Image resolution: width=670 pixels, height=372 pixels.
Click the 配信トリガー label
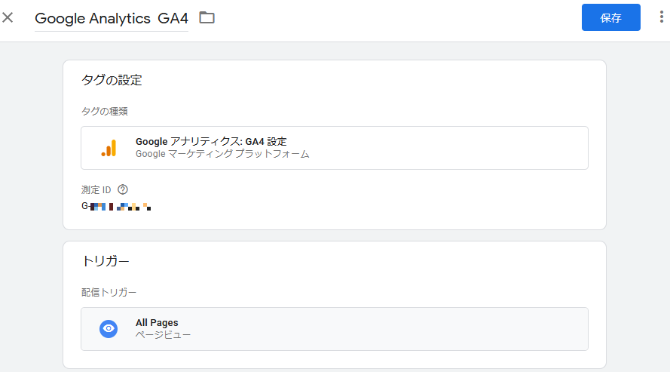[109, 293]
